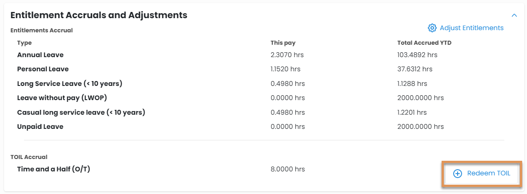Click the Total Accrued YTD column header
The width and height of the screenshot is (527, 194).
pos(424,43)
